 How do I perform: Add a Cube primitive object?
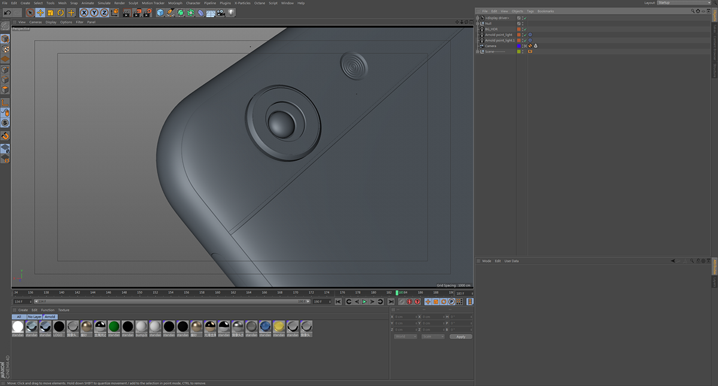(x=160, y=12)
